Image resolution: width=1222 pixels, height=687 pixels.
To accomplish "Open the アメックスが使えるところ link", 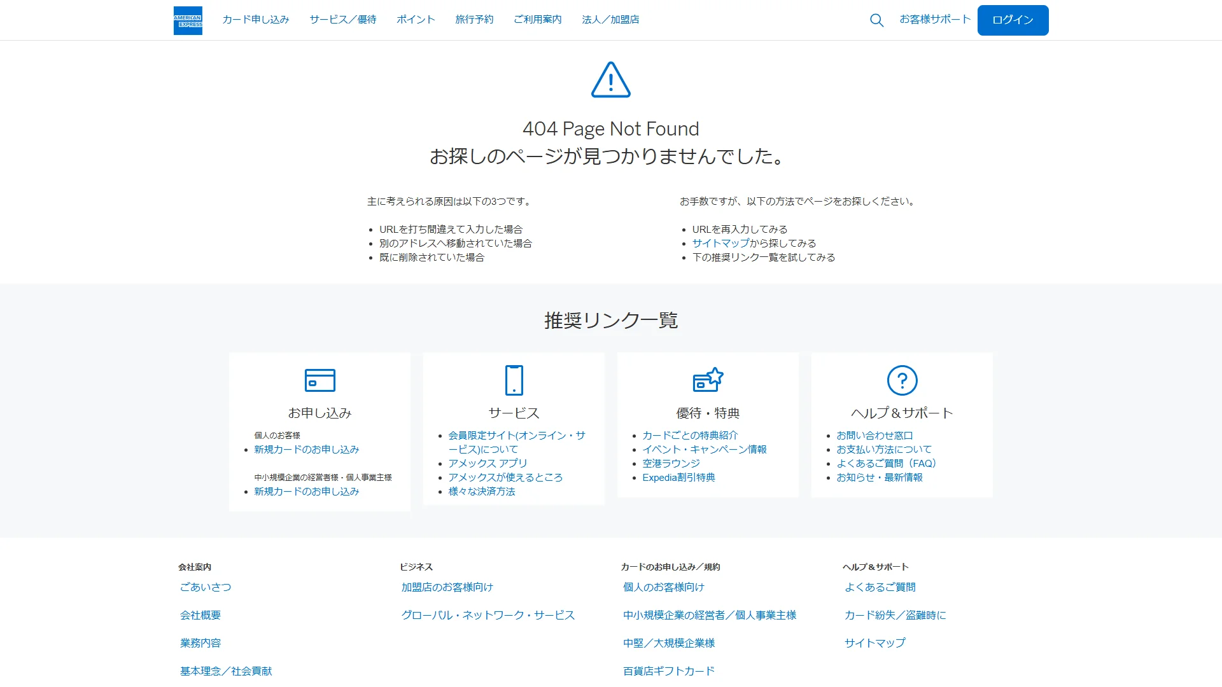I will tap(505, 478).
